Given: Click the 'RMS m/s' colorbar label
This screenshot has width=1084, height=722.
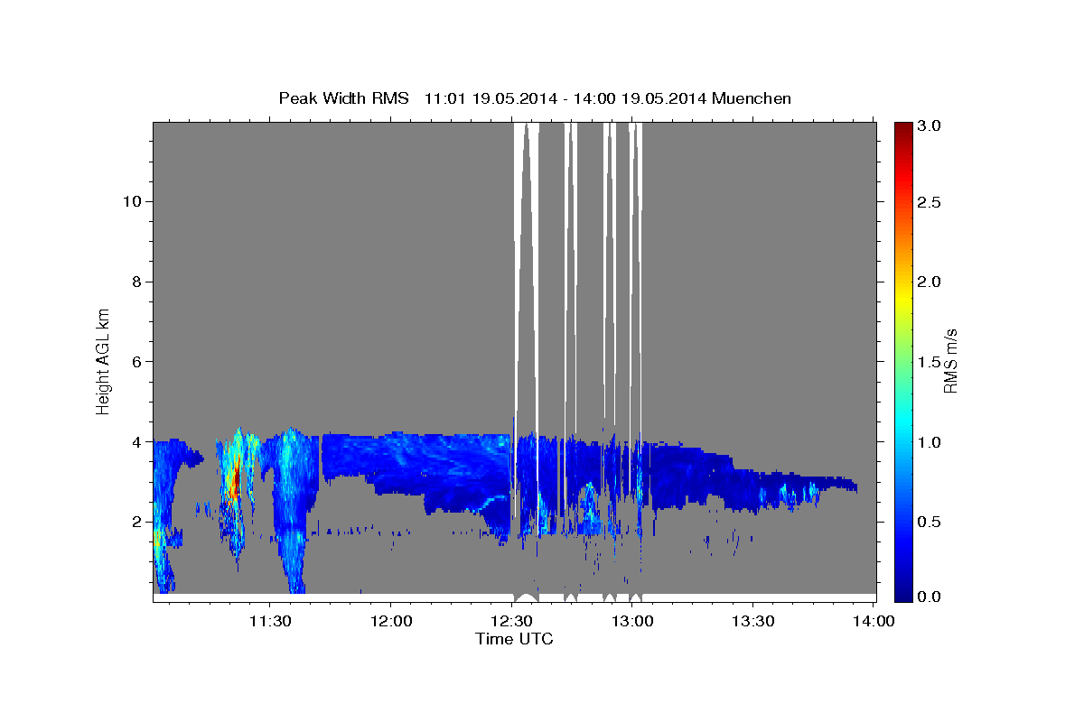Looking at the screenshot, I should (x=950, y=361).
